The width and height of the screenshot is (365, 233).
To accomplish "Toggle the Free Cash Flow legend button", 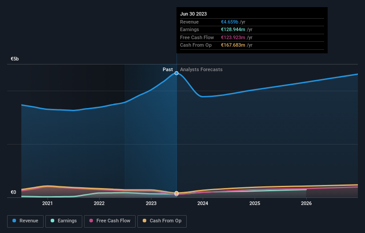I will click(x=110, y=221).
